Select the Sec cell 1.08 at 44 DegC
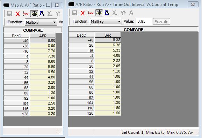 click(108, 77)
